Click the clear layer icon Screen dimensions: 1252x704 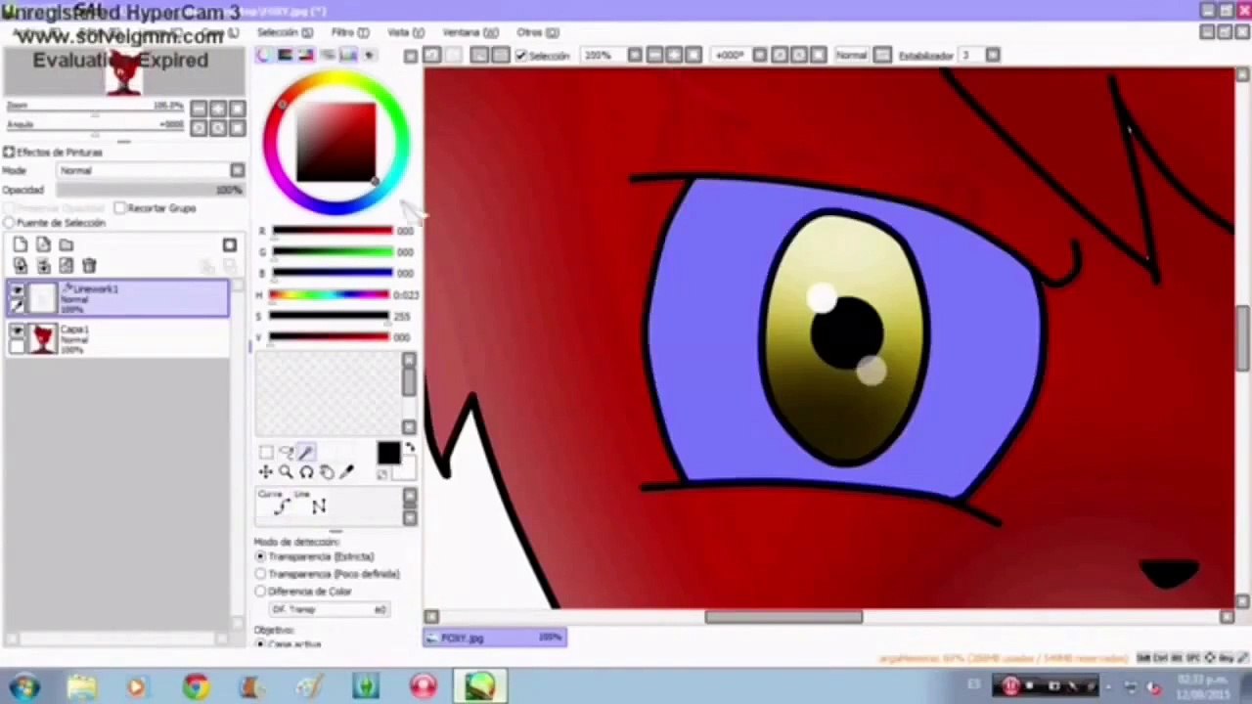point(66,266)
